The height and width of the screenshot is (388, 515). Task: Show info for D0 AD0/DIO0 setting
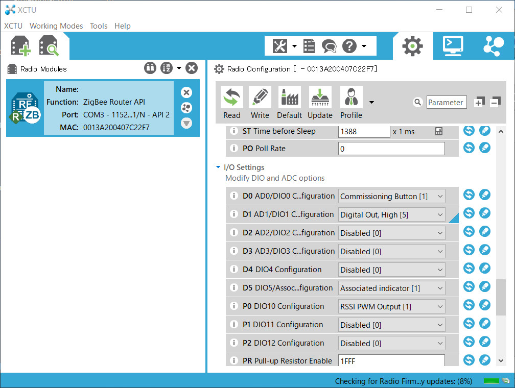(233, 196)
